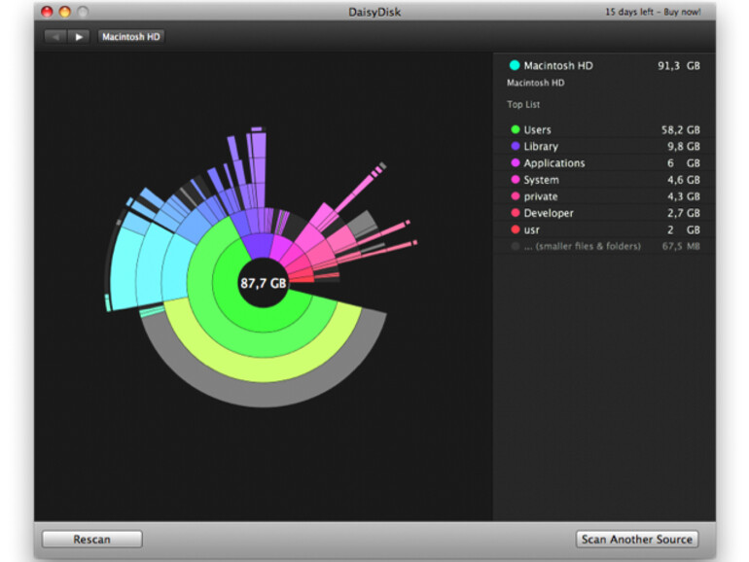Select the private folder entry
This screenshot has width=749, height=562.
[x=540, y=196]
